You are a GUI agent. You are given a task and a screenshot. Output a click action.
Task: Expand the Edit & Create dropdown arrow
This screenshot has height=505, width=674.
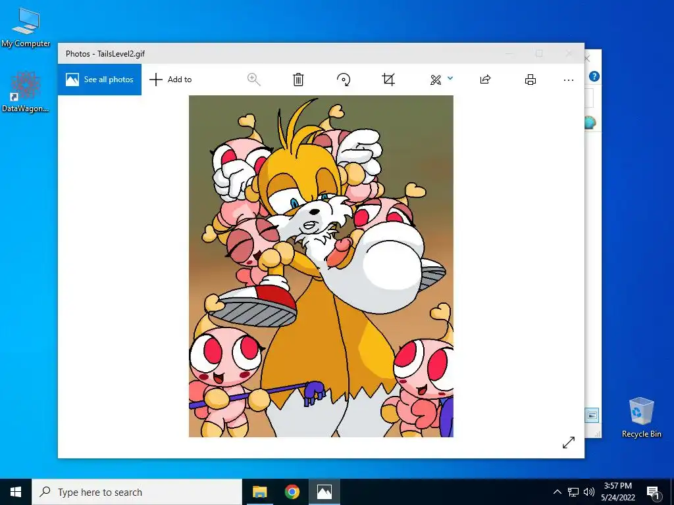pyautogui.click(x=450, y=78)
